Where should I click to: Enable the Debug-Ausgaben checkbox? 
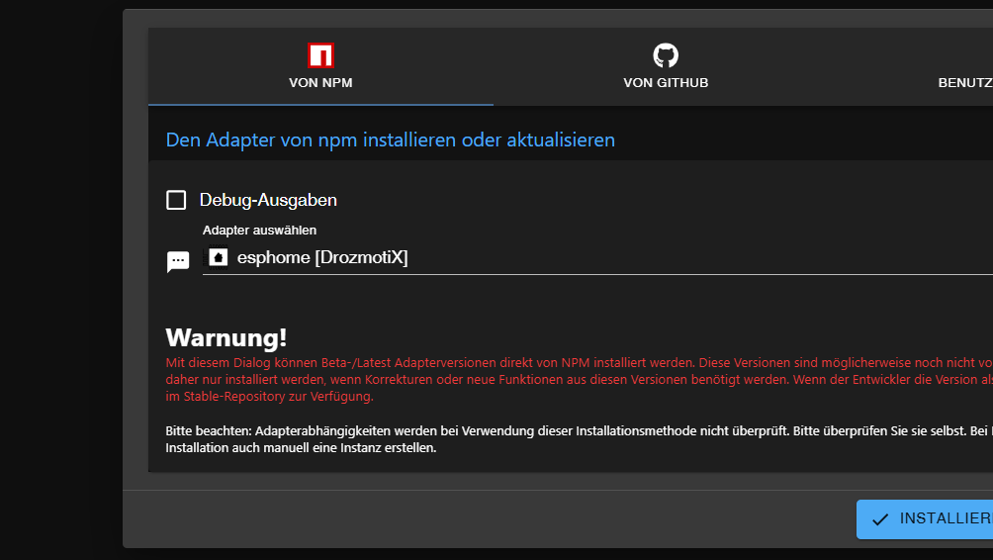(176, 200)
